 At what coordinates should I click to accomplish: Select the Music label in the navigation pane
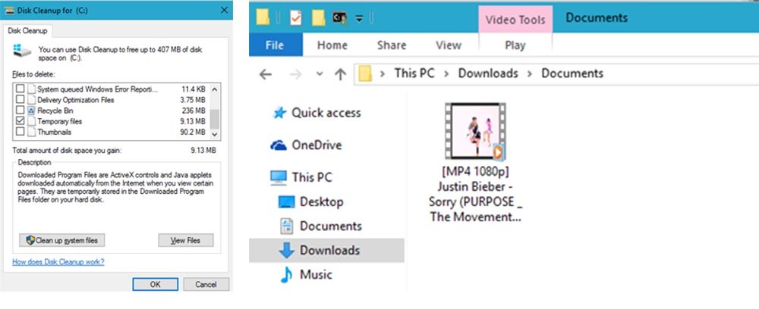316,275
